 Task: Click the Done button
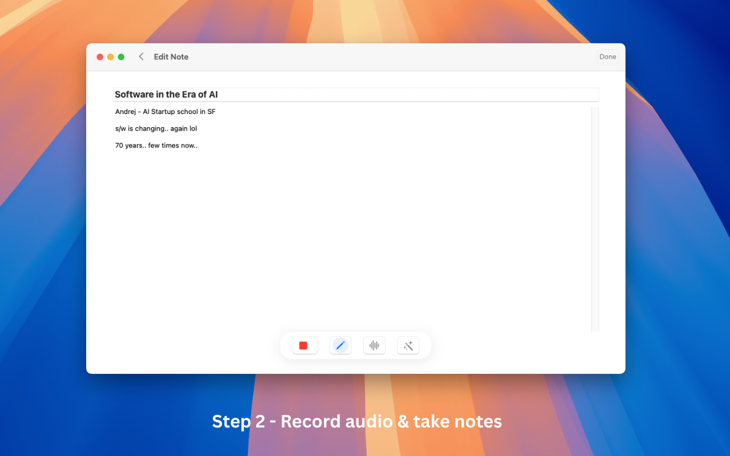coord(608,57)
